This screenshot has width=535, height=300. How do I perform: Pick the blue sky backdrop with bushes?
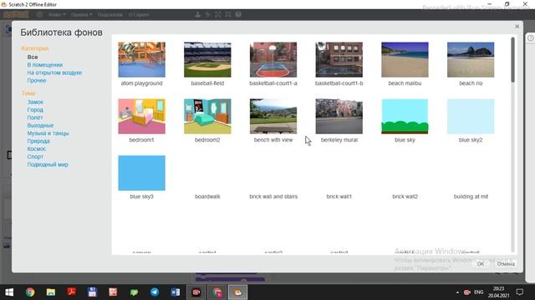pyautogui.click(x=405, y=117)
